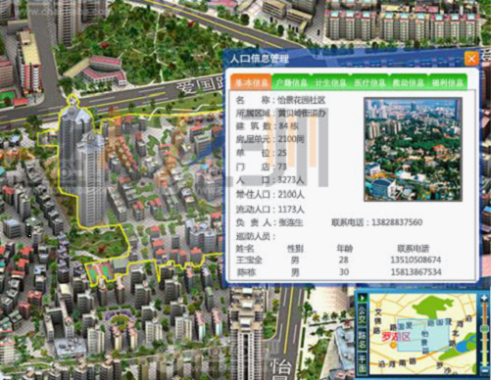Click age value 30 for 陈栋

(344, 272)
